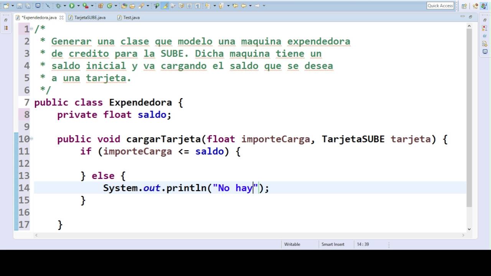Open the minimized view icon in left sidebar
Image resolution: width=491 pixels, height=276 pixels.
[x=5, y=28]
